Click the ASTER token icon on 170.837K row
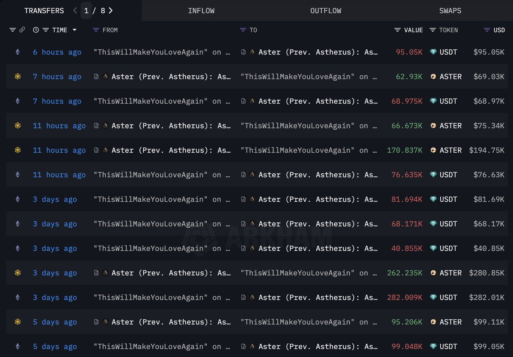The image size is (513, 357). [x=433, y=150]
